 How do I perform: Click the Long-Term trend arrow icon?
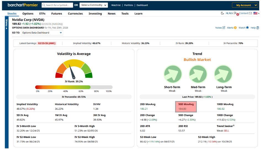pos(223,74)
